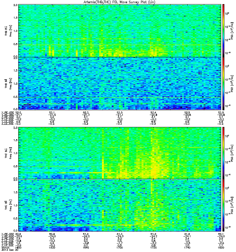Click the THC B-parallel PSD color bar
Image resolution: width=236 pixels, height=252 pixels.
pyautogui.click(x=223, y=205)
